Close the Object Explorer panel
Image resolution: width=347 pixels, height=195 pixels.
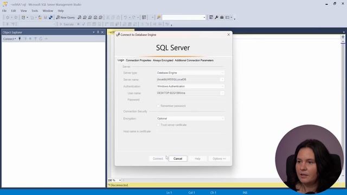(x=102, y=32)
